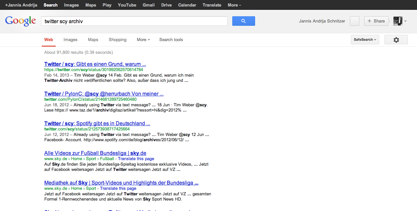This screenshot has height=211, width=417.
Task: Open 'Alle Videos zur Fußball Bundesliga' result
Action: pos(95,153)
